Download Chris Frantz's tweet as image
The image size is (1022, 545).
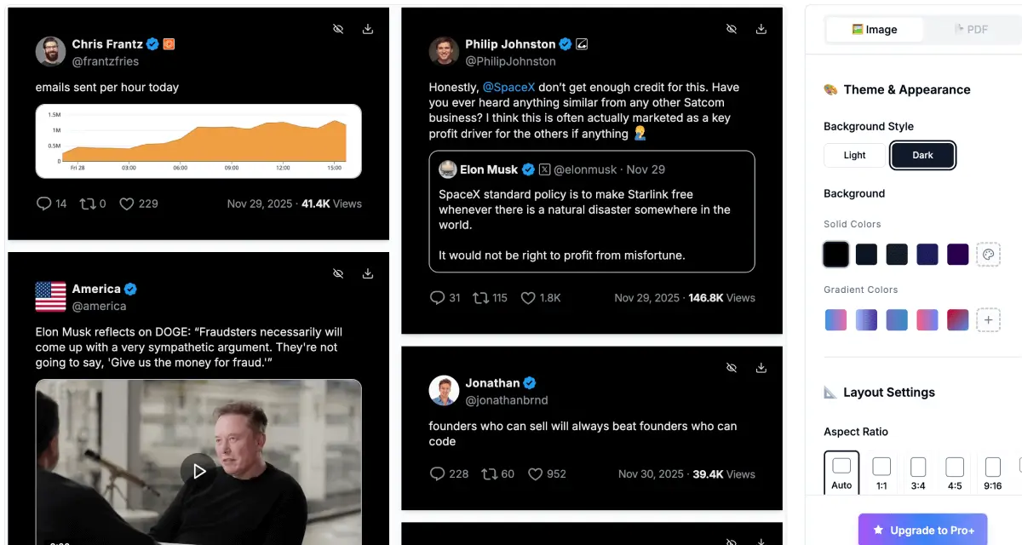click(367, 28)
